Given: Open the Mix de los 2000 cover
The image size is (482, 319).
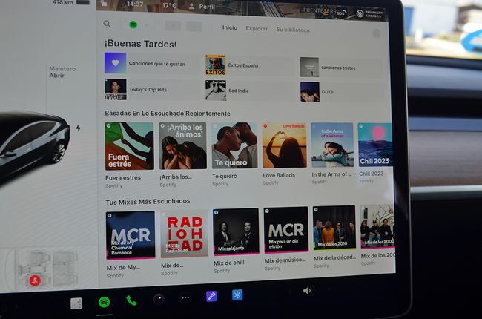Looking at the screenshot, I should click(x=377, y=226).
